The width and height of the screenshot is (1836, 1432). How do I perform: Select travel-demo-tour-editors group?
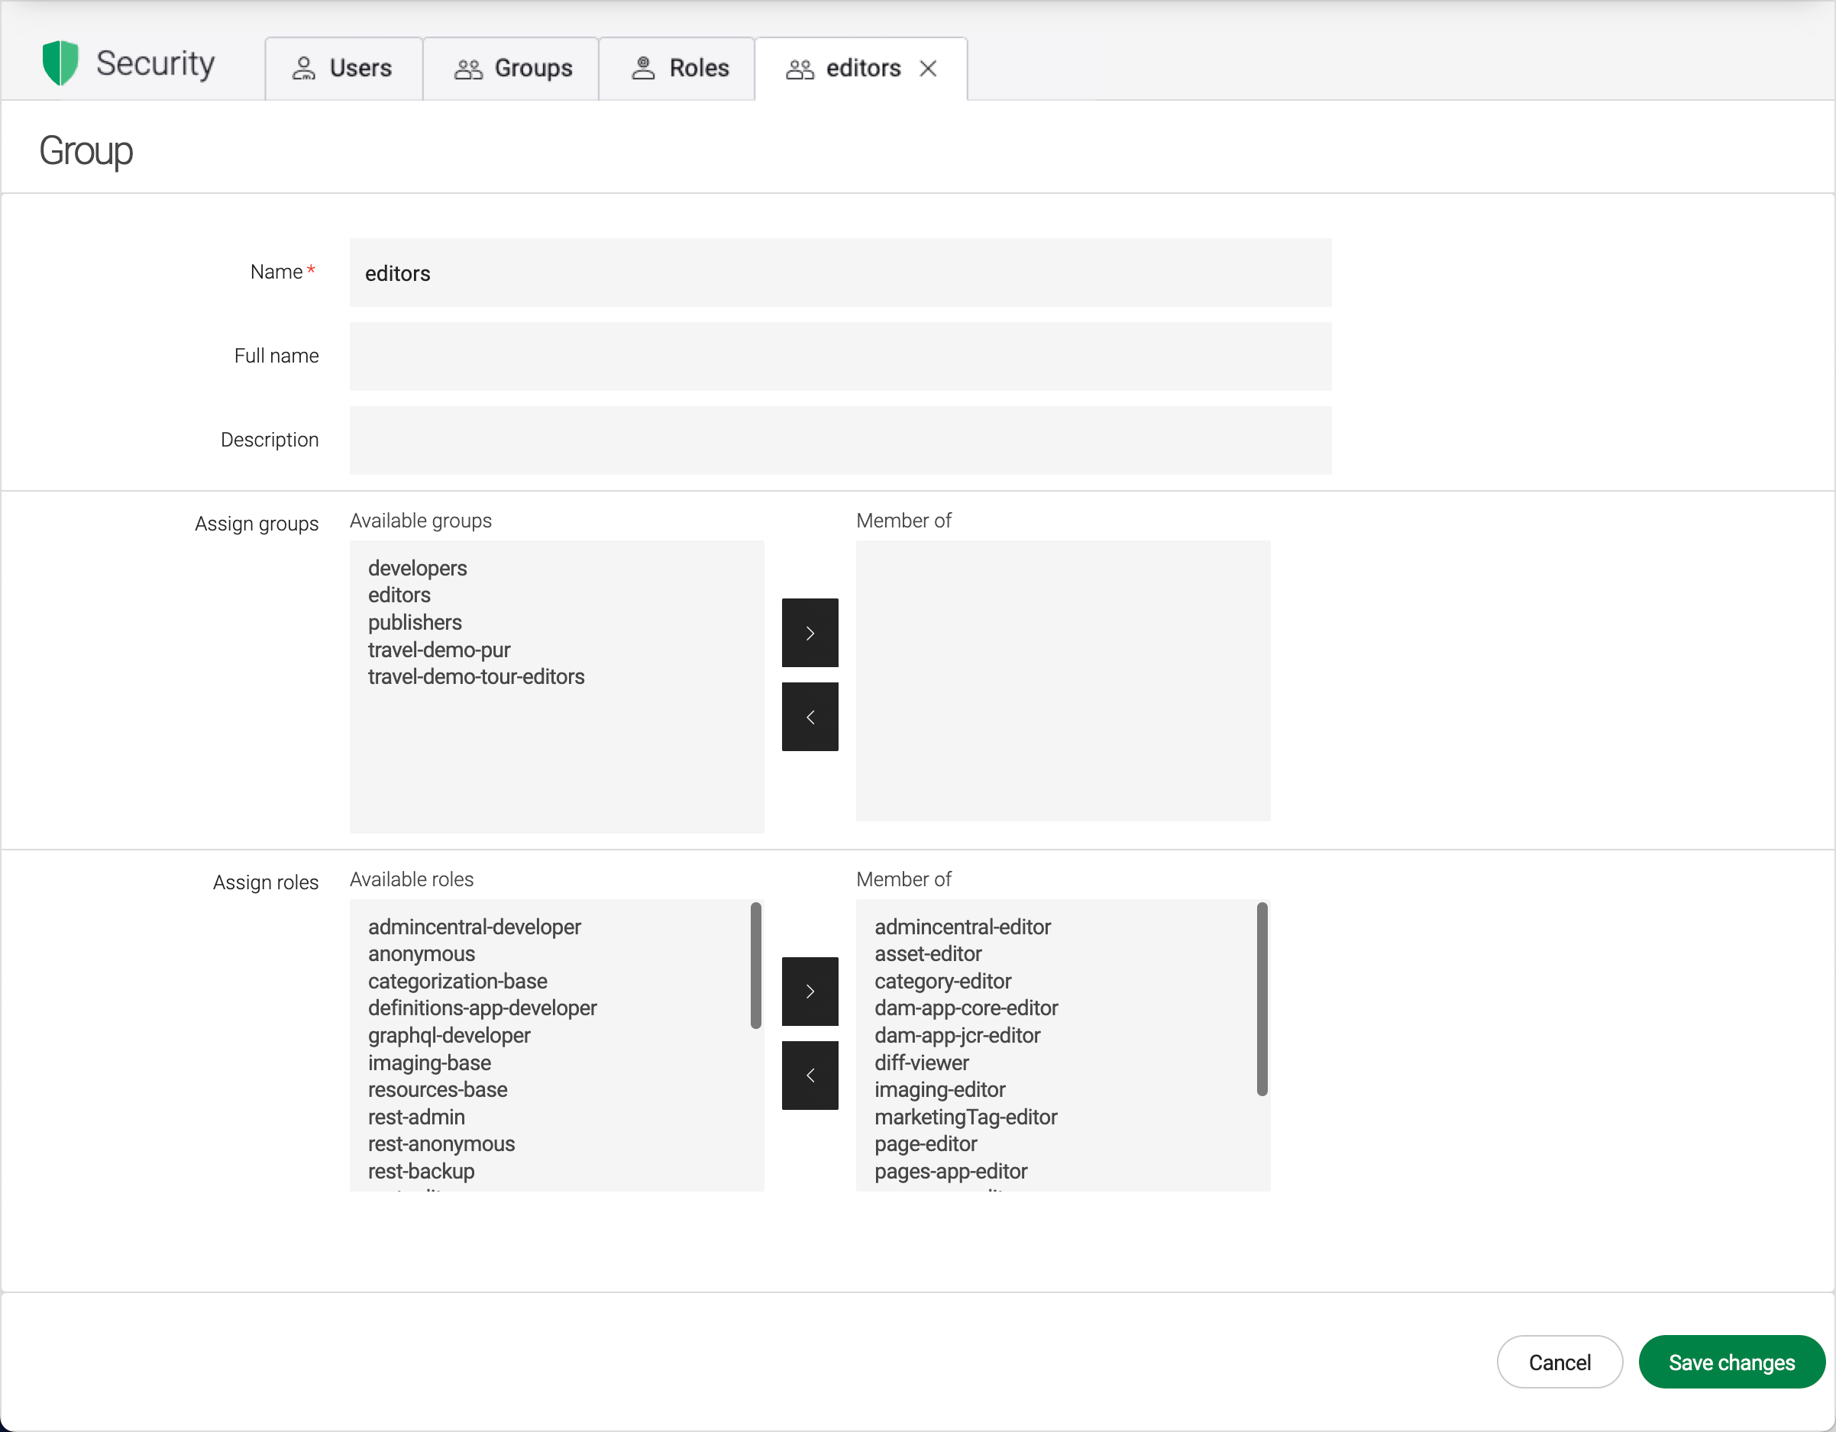[x=476, y=676]
